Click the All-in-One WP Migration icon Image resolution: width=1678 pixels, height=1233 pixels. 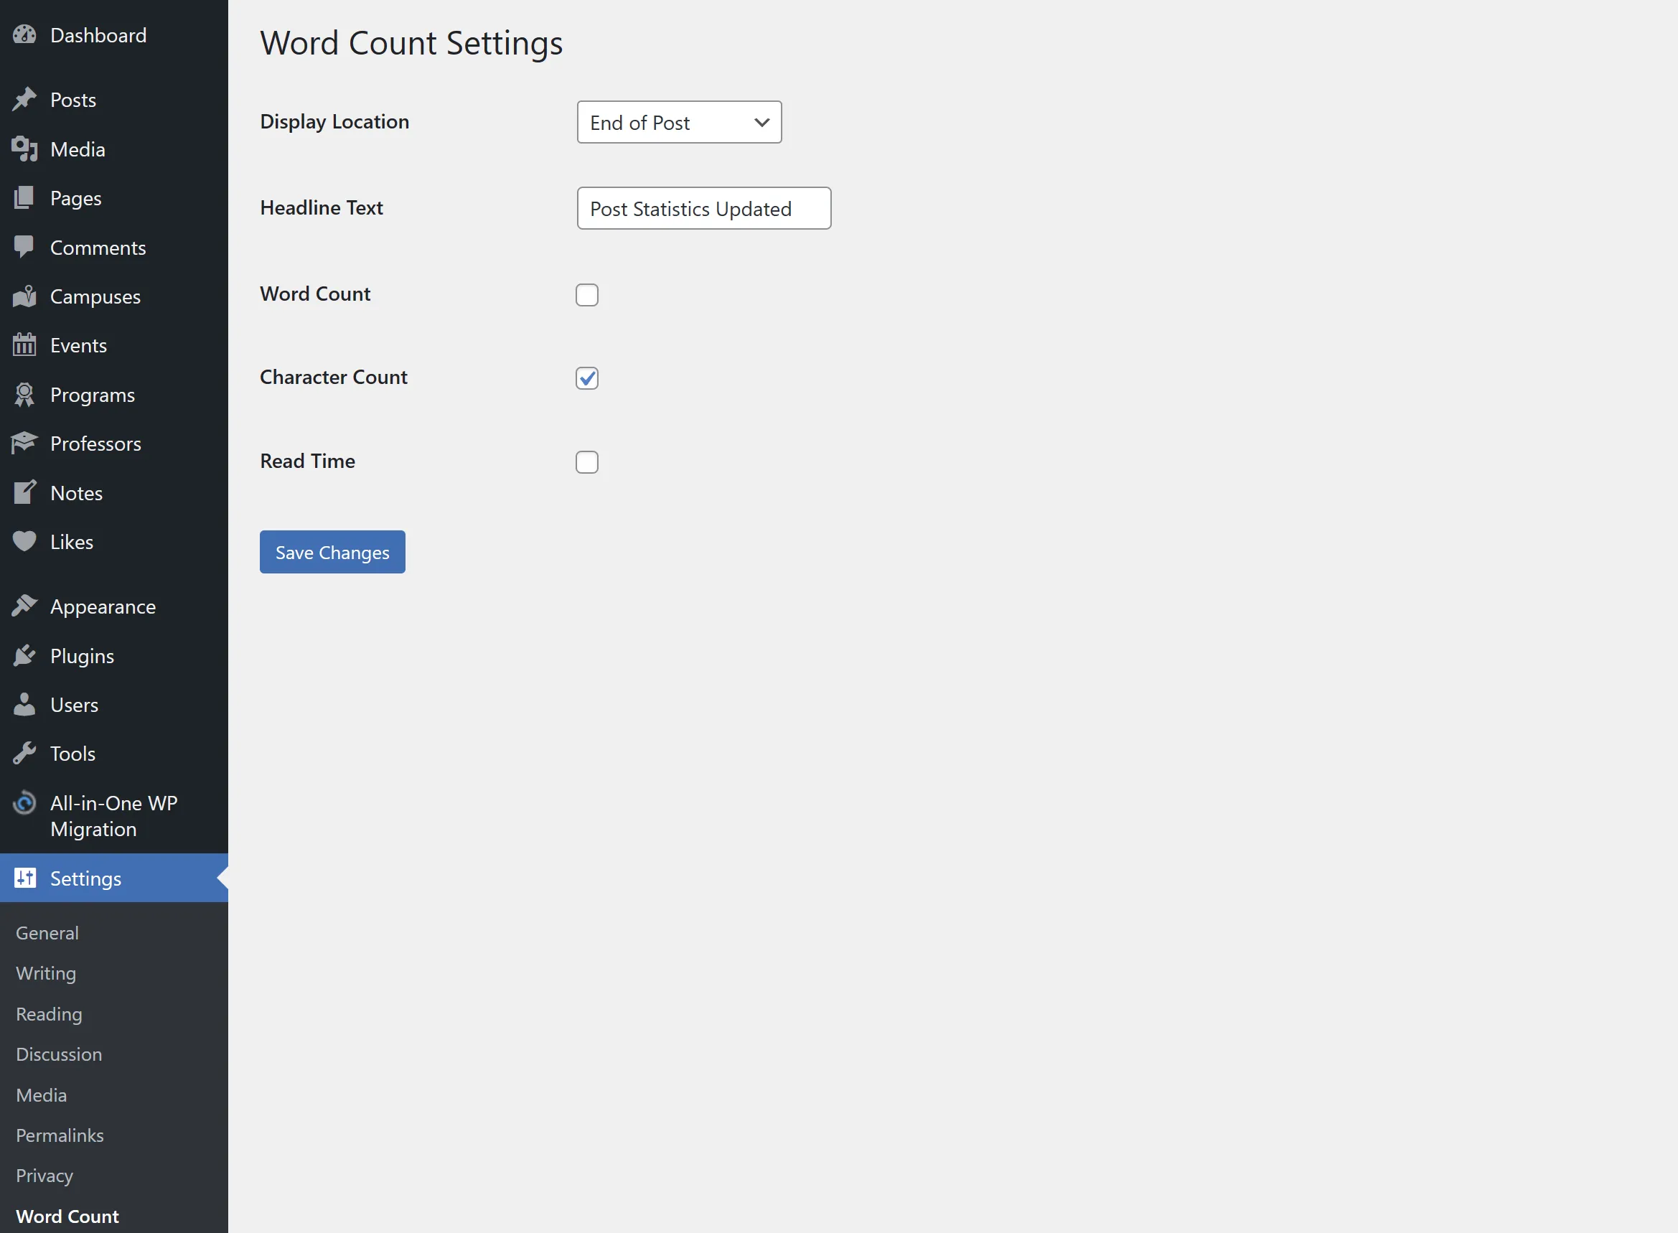point(24,803)
